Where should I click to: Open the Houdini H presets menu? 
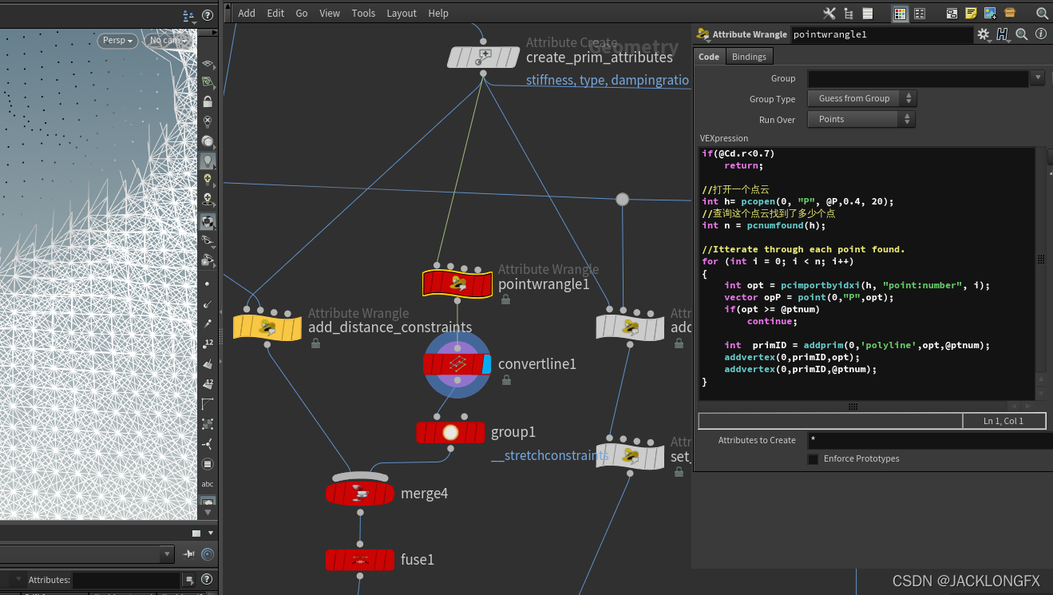(1003, 34)
